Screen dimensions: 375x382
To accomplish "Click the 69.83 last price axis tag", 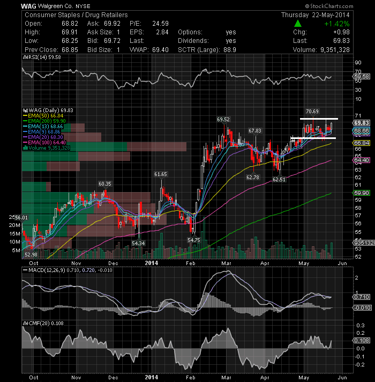I will pyautogui.click(x=362, y=123).
